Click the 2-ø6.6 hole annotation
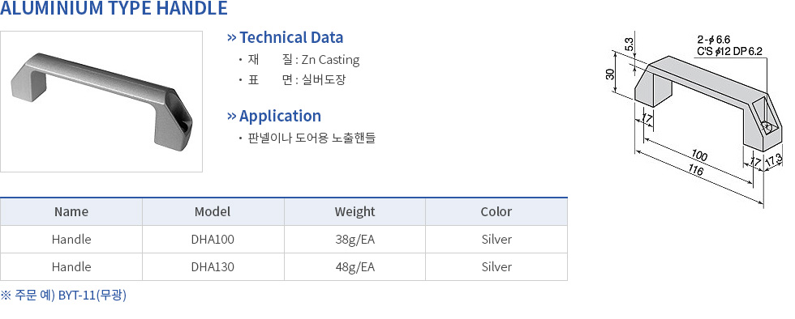 (x=714, y=40)
